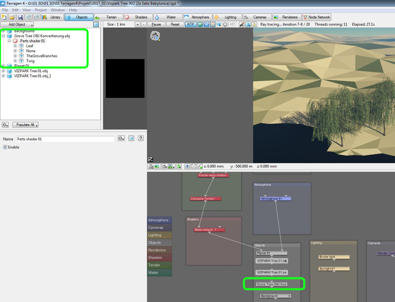
Task: Click the gear icon beside Populate All
Action: tap(5, 125)
